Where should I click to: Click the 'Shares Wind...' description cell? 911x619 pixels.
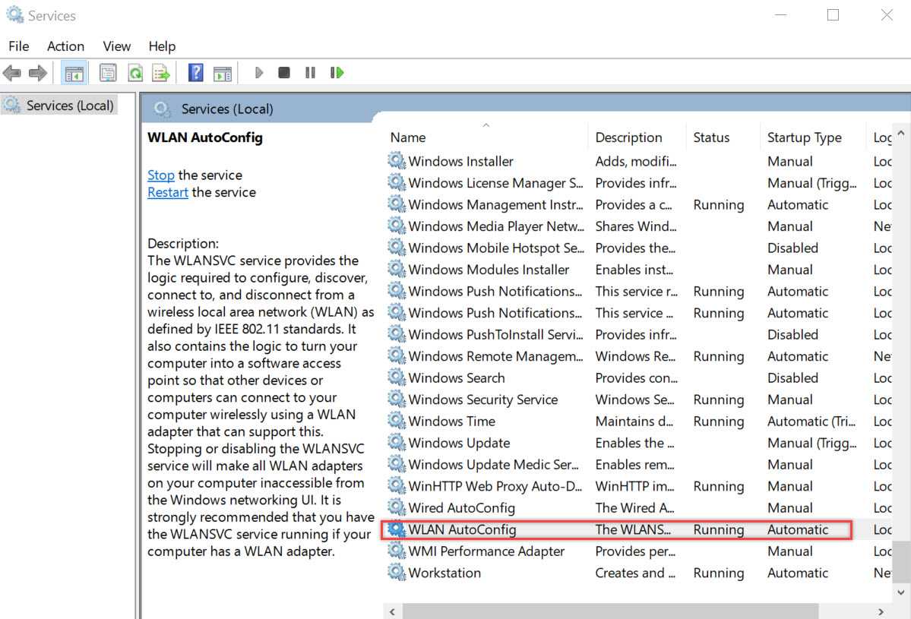tap(636, 226)
